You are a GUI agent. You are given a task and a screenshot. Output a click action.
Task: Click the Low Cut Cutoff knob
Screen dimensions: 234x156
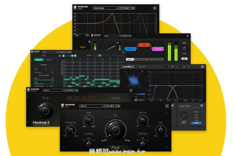pyautogui.click(x=184, y=115)
